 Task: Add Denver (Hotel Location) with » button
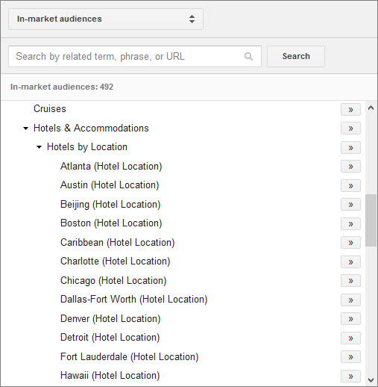350,319
